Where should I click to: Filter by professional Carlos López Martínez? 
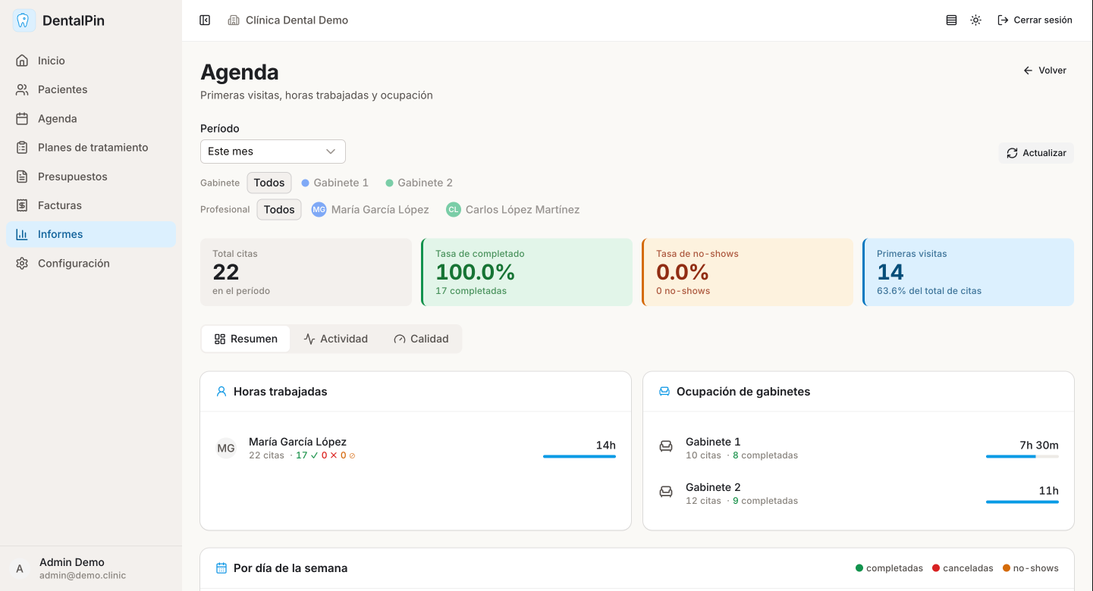(x=514, y=210)
